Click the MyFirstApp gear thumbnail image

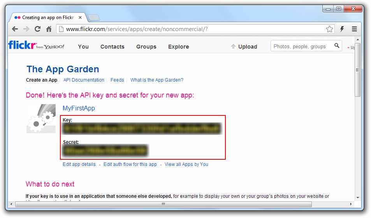click(41, 119)
